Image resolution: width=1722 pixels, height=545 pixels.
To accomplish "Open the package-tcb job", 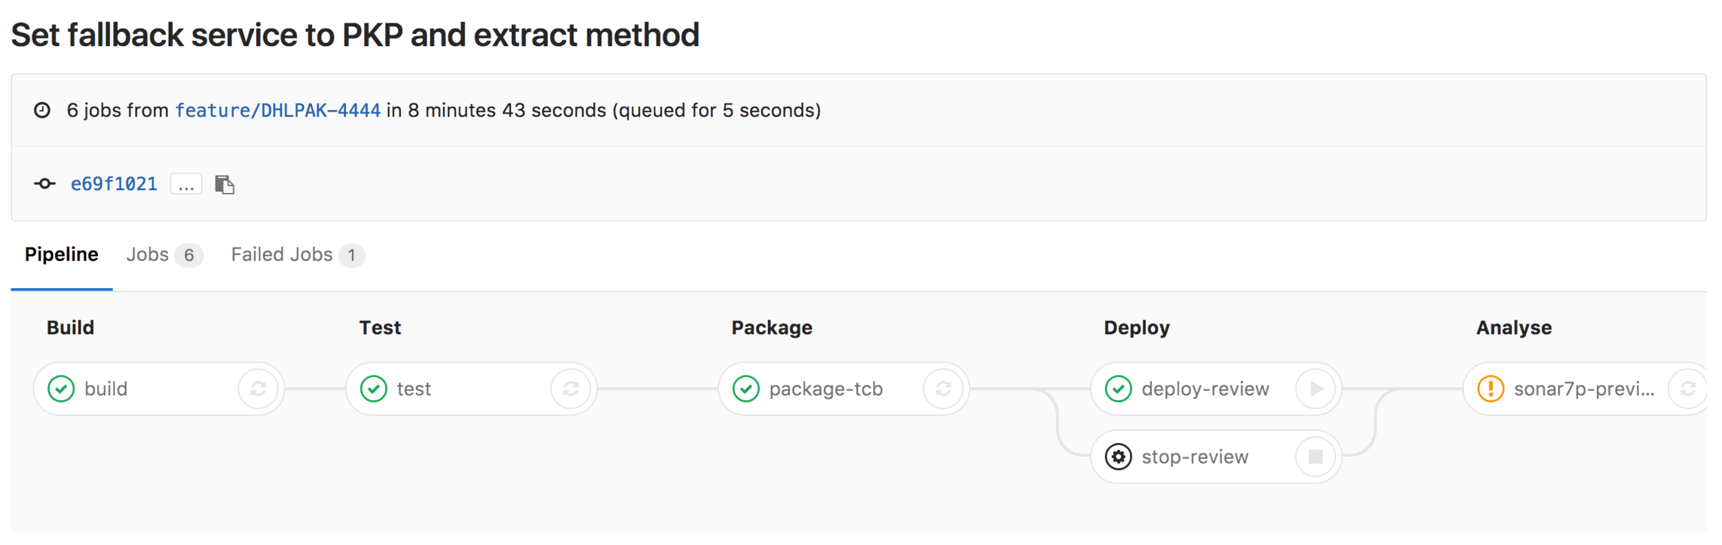I will click(x=826, y=389).
